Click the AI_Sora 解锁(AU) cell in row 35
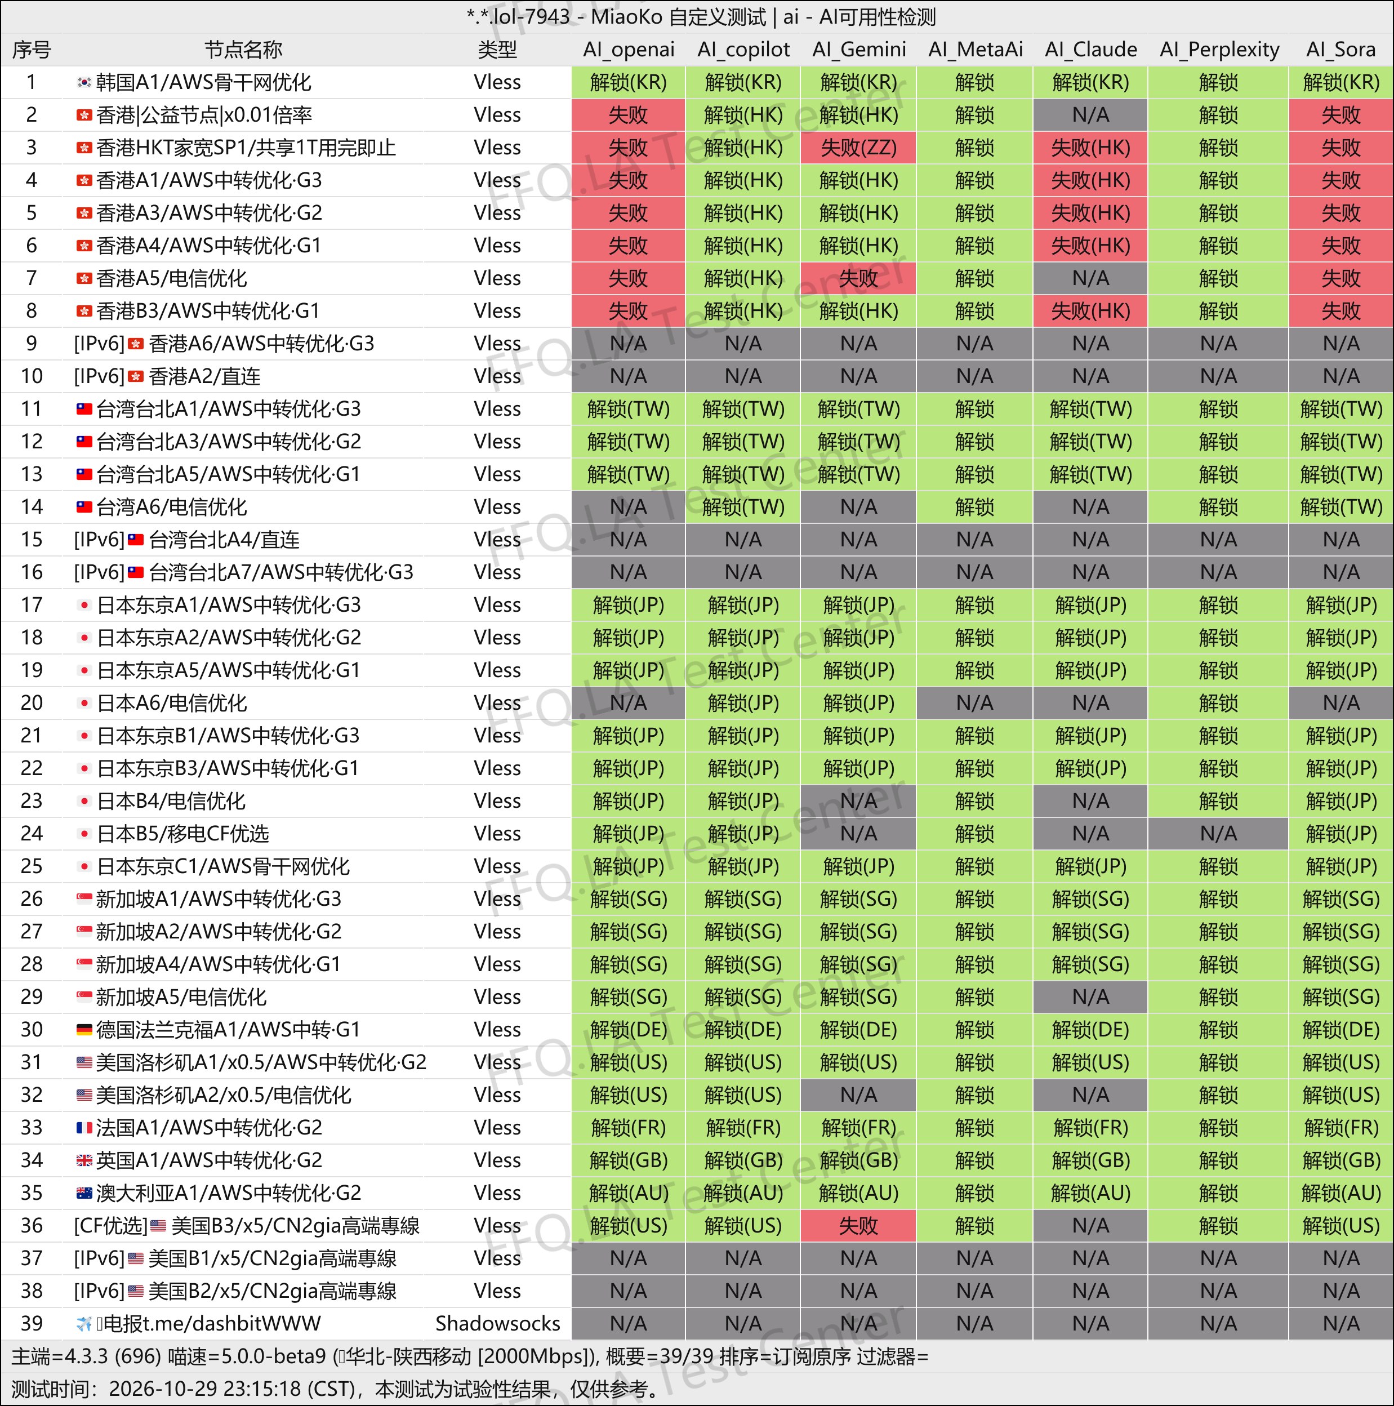This screenshot has height=1406, width=1394. (1341, 1193)
